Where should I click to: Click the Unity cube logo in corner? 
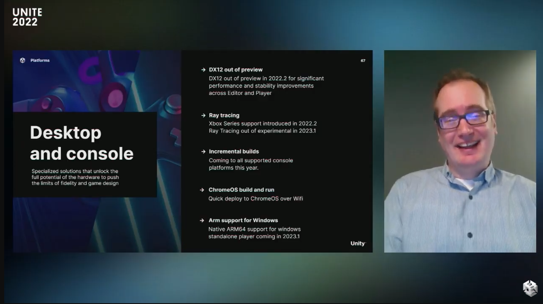tap(529, 288)
